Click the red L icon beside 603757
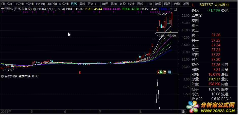This screenshot has width=239, height=115. click(193, 5)
